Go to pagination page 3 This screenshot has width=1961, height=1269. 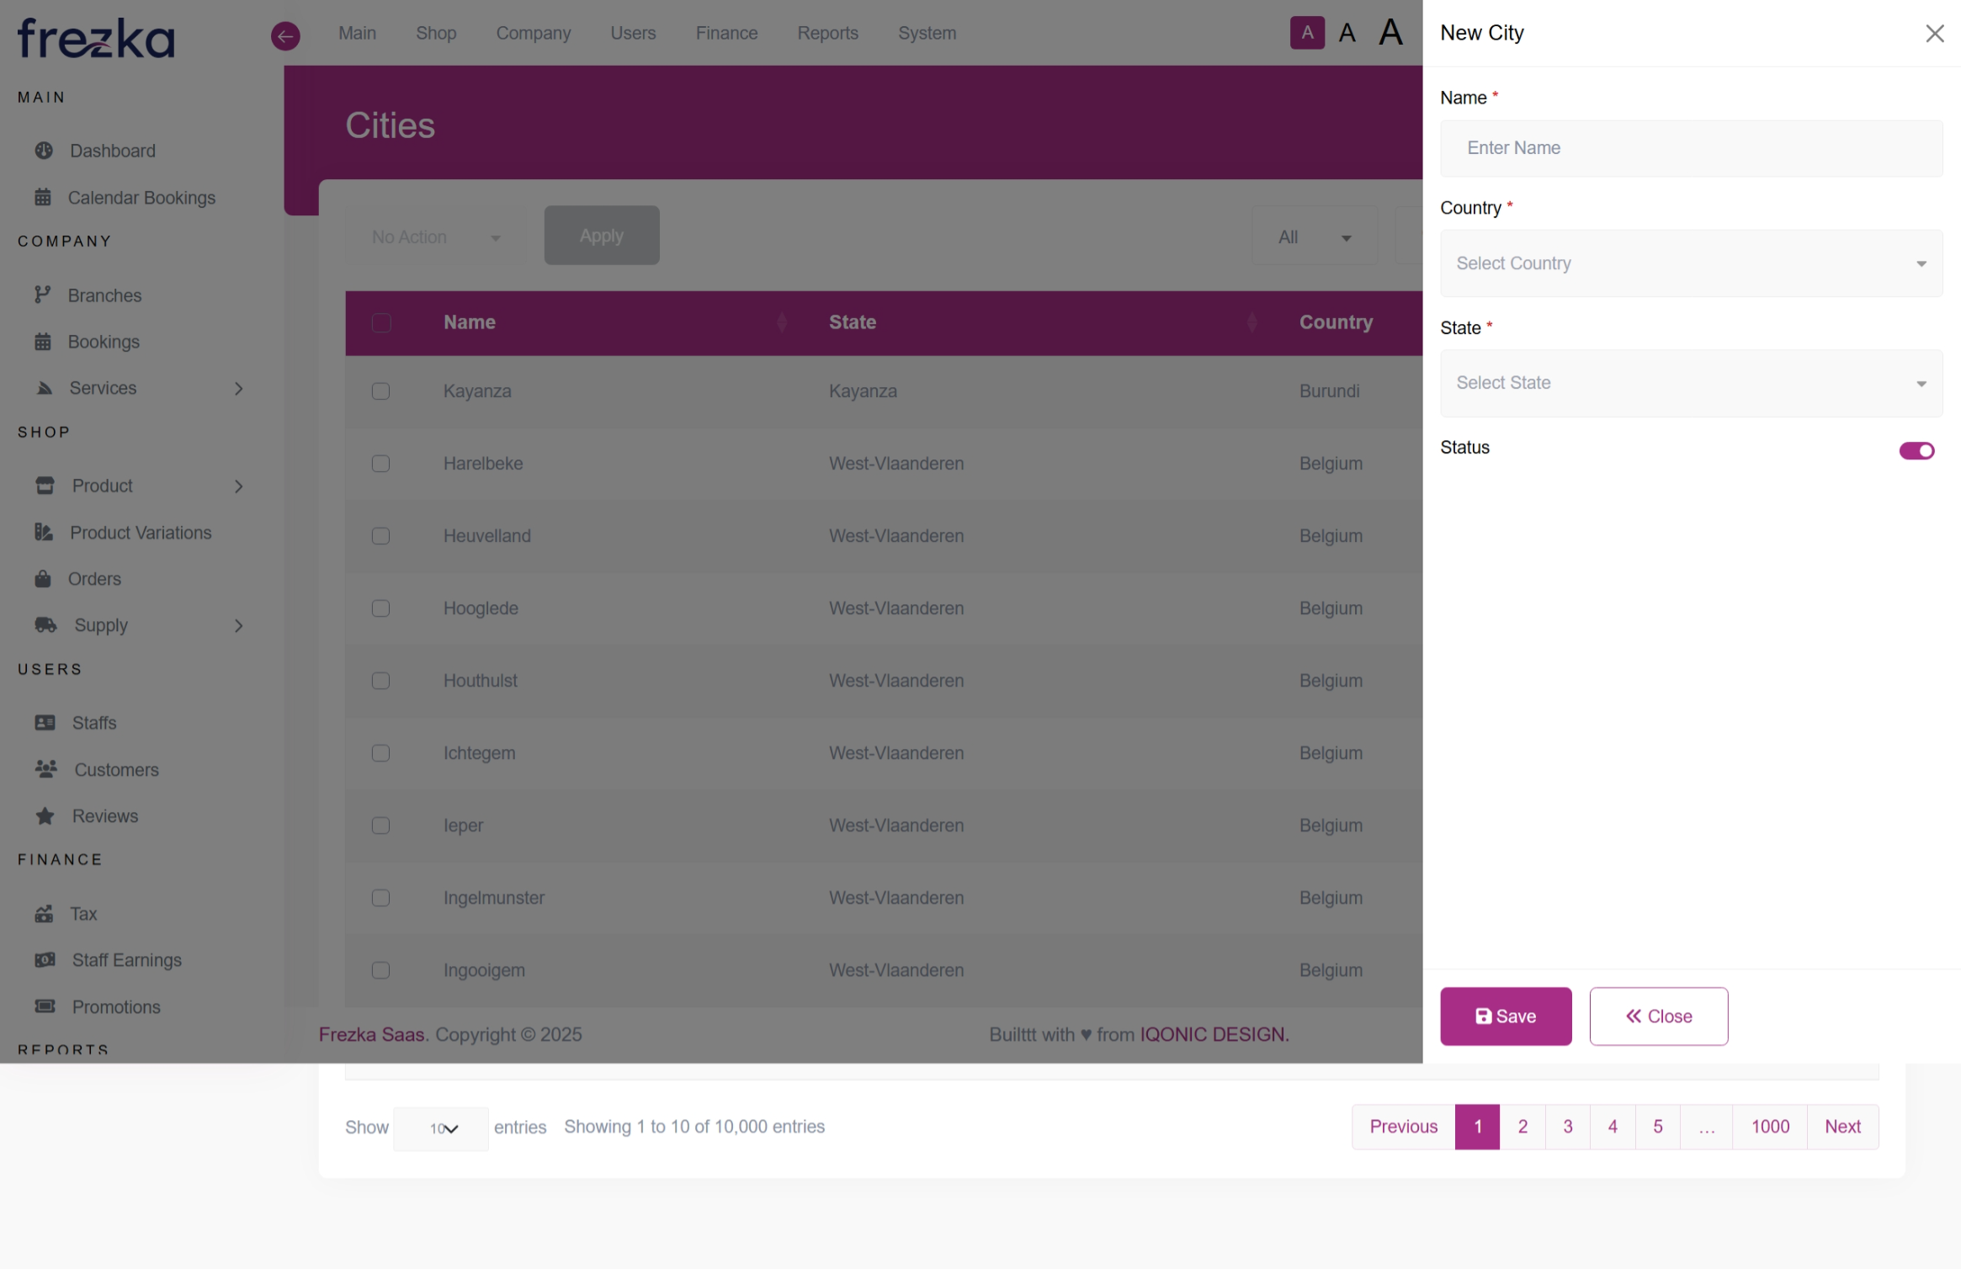[x=1567, y=1127]
